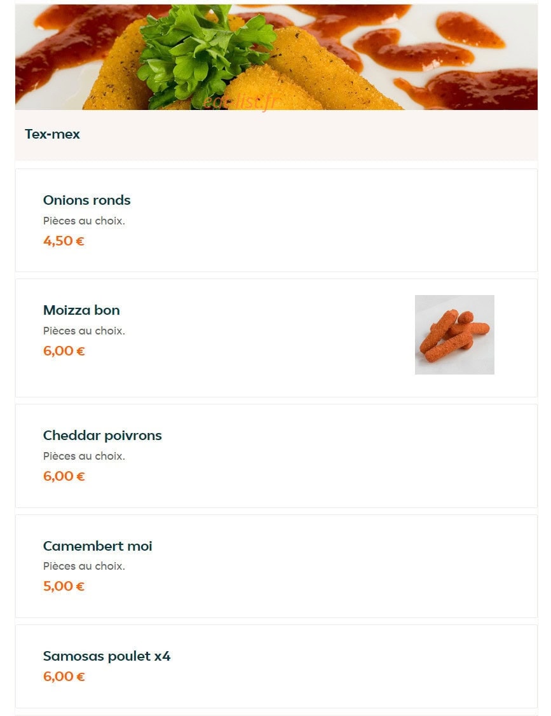Click the 6,00 € price under Cheddar poivrons

pos(64,476)
